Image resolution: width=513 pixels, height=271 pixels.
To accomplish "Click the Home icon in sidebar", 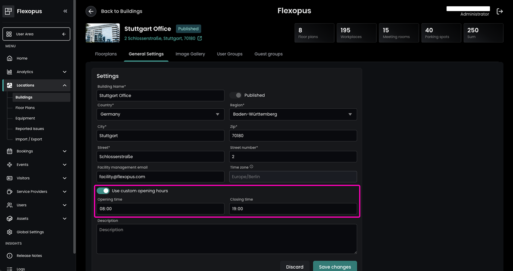I will 10,58.
